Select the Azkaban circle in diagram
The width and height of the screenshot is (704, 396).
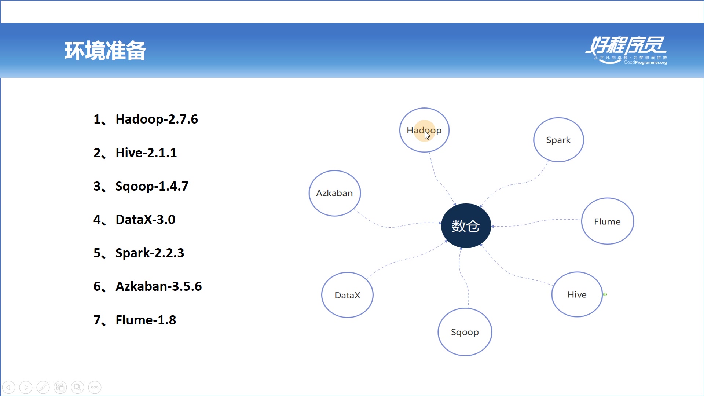tap(334, 193)
